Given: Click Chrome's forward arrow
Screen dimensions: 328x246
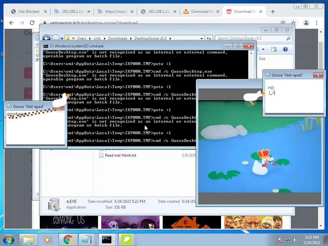Looking at the screenshot, I should [21, 23].
